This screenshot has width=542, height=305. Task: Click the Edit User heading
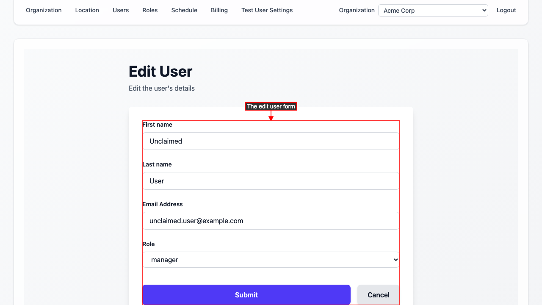pos(160,71)
